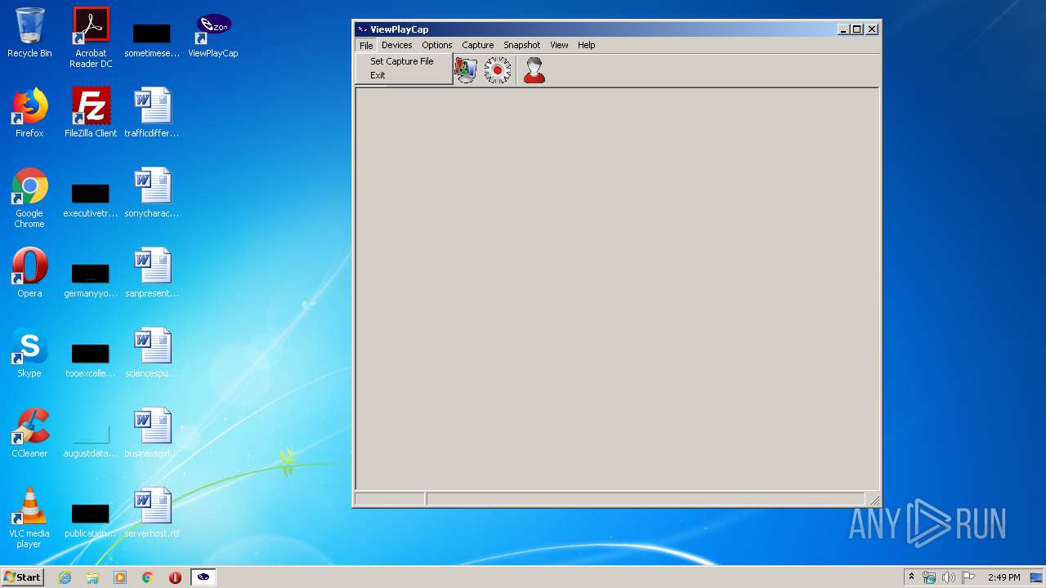
Task: Open the Action Center flag icon
Action: (968, 577)
